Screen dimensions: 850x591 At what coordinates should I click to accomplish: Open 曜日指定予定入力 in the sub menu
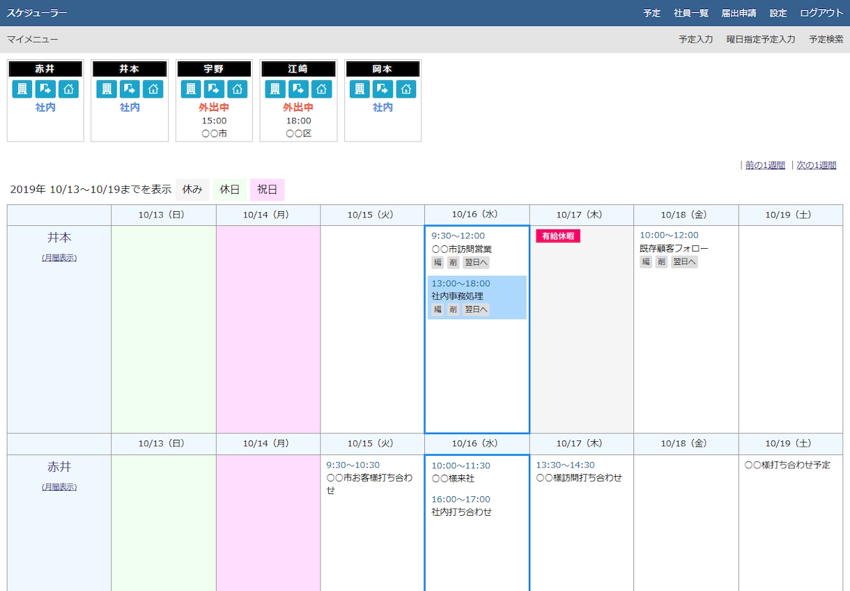click(x=761, y=40)
